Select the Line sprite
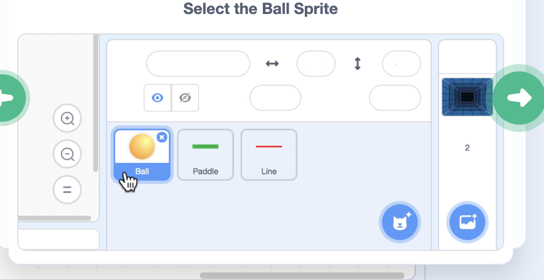The width and height of the screenshot is (544, 280). tap(269, 155)
